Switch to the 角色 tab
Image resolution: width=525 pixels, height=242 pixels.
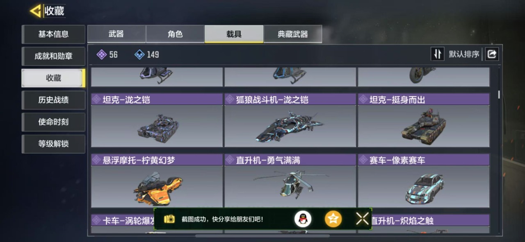175,34
